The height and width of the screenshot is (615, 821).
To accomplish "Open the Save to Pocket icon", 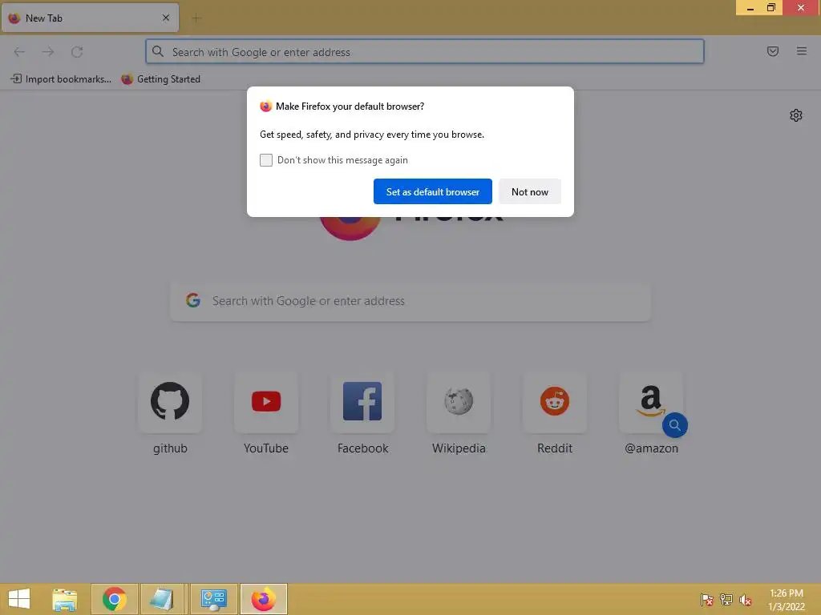I will click(x=773, y=51).
